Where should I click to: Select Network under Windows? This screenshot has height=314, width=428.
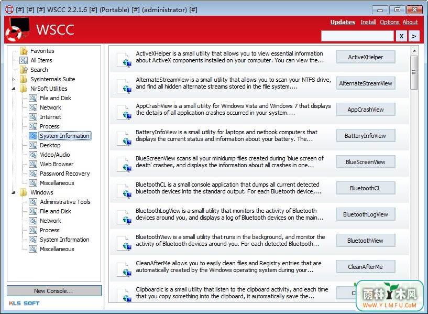click(50, 221)
